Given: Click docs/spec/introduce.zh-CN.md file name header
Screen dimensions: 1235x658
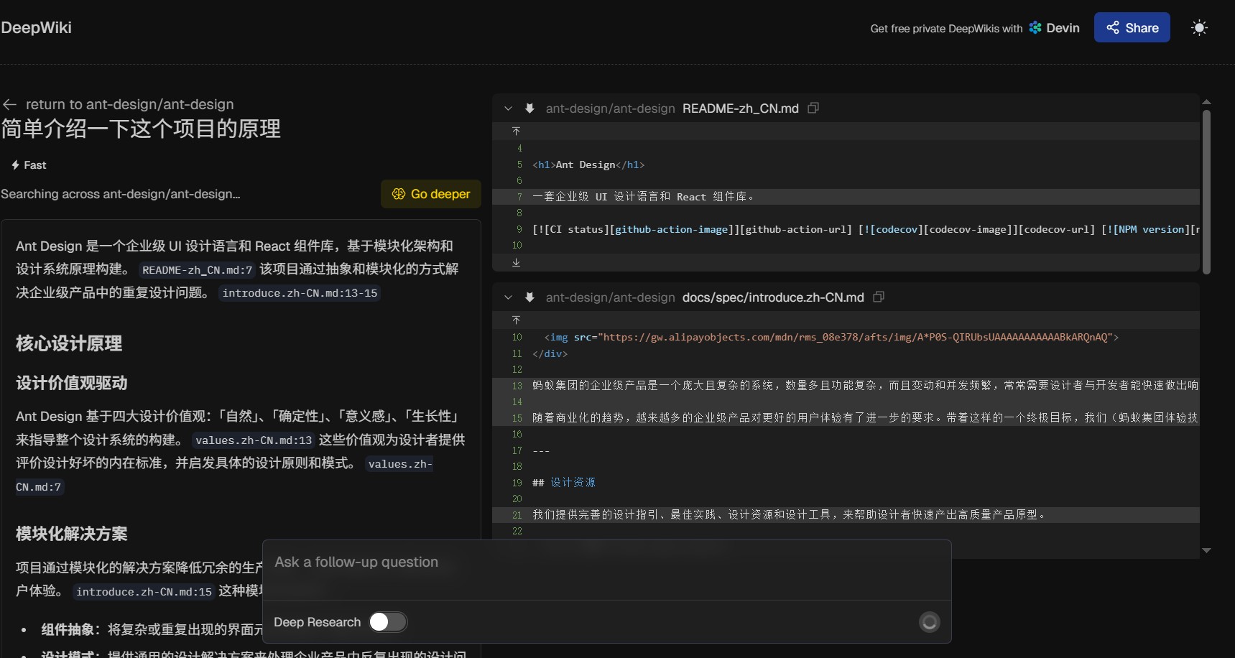Looking at the screenshot, I should (773, 297).
